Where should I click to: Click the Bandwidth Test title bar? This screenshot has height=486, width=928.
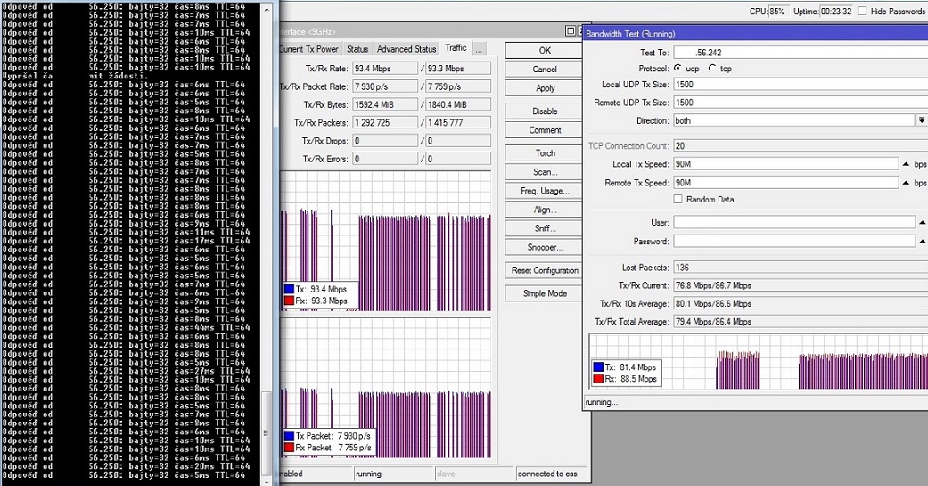point(755,34)
